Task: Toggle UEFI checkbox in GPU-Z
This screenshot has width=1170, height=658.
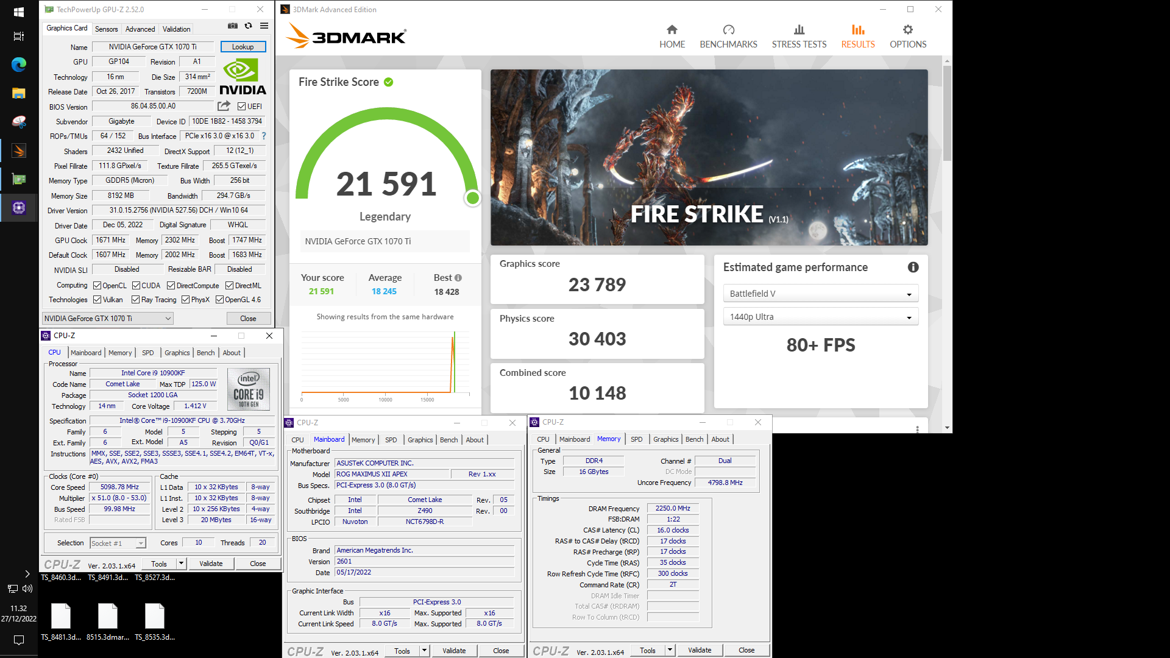Action: [241, 107]
